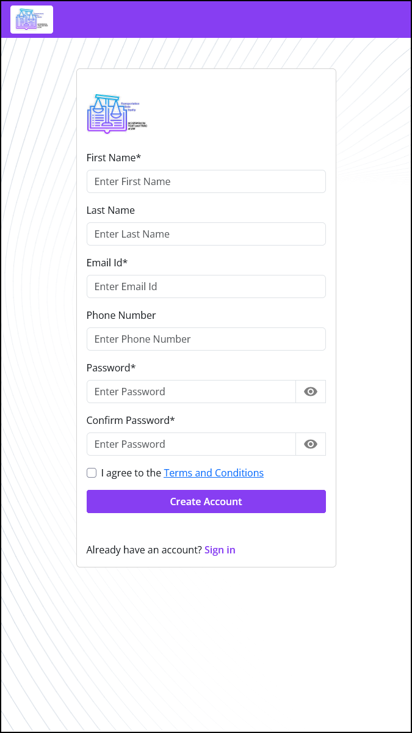This screenshot has height=733, width=412.
Task: Click the Transportation Data Equity logo above the form
Action: pyautogui.click(x=116, y=113)
